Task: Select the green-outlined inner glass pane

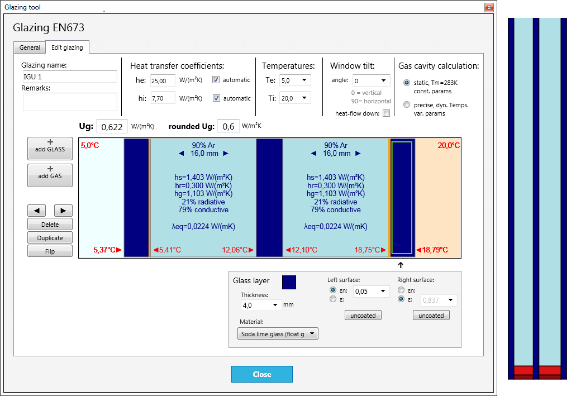Action: [402, 198]
